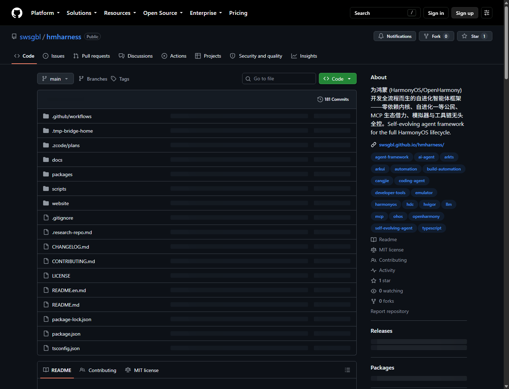View the 181 Commits history
The height and width of the screenshot is (389, 509).
[333, 99]
